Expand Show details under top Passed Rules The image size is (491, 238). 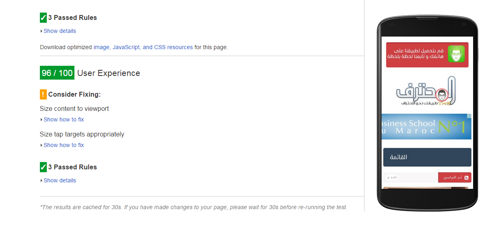[x=59, y=31]
